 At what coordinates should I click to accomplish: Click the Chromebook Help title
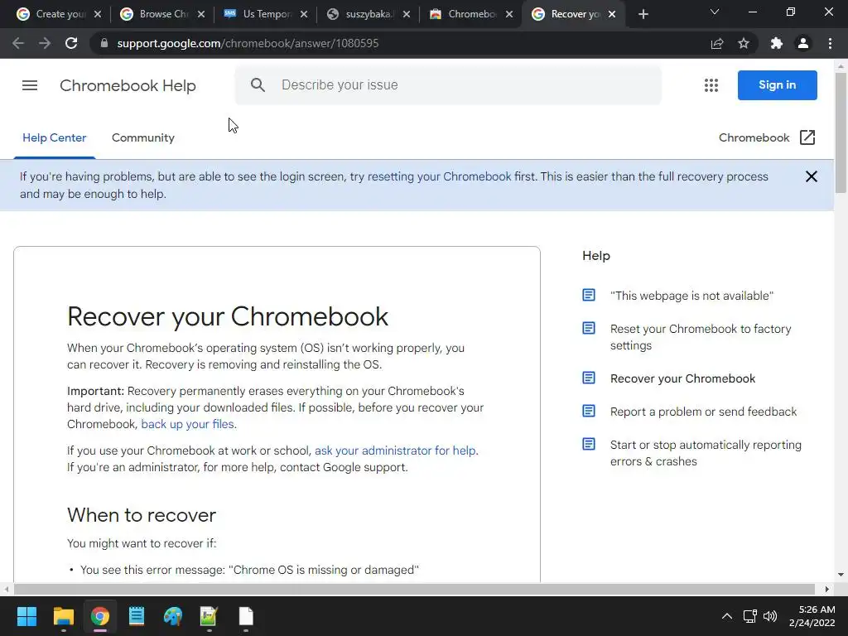(x=128, y=85)
